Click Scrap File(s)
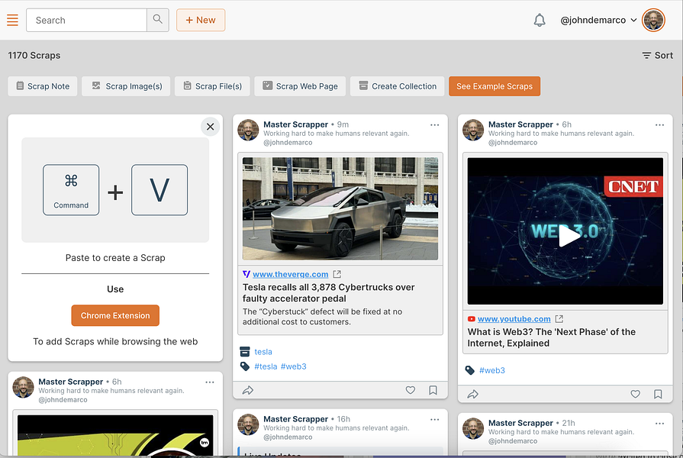683x458 pixels. 212,86
